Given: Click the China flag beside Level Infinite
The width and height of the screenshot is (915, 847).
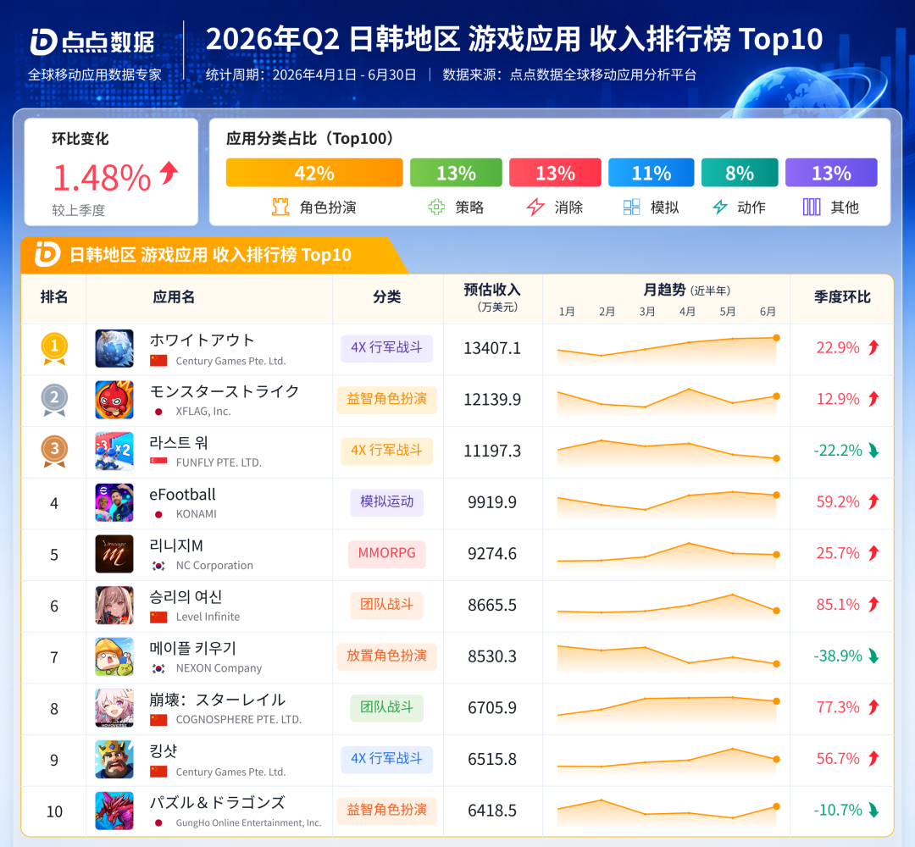Looking at the screenshot, I should pyautogui.click(x=158, y=617).
